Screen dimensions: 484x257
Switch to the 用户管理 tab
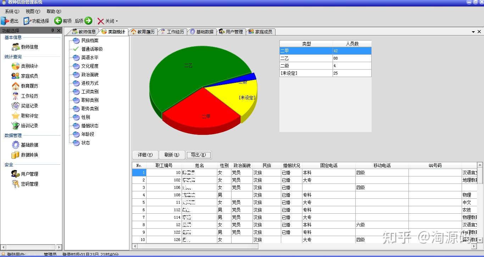(x=231, y=32)
